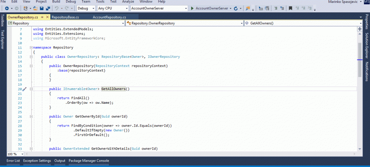Toggle a bookmark with the bookmark icon
Image resolution: width=370 pixels, height=167 pixels.
tap(290, 8)
